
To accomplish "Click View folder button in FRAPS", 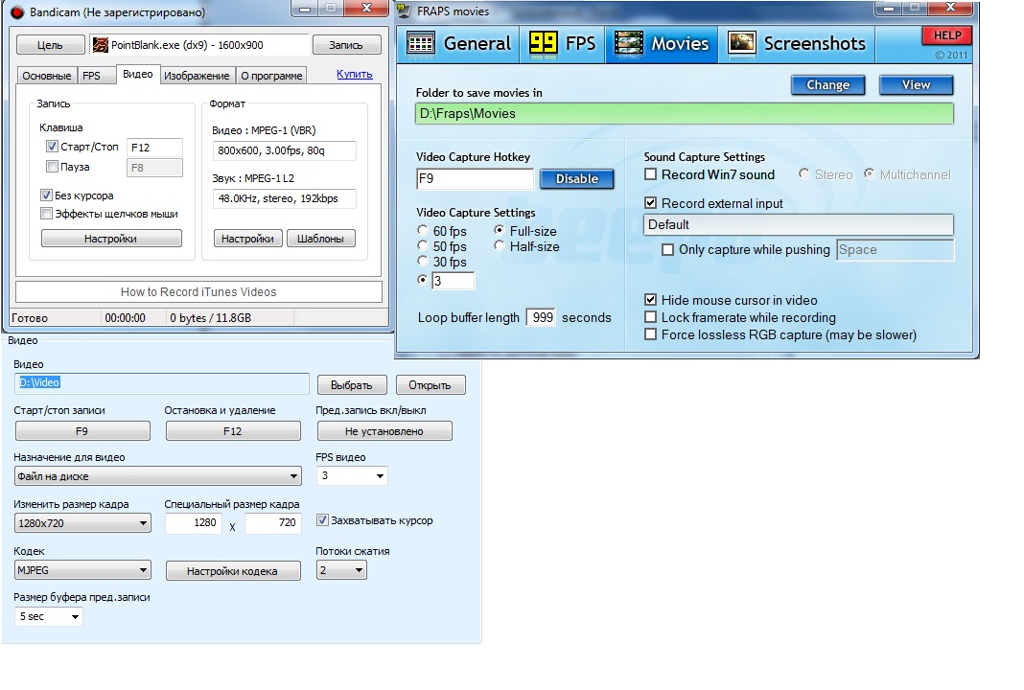I will (917, 85).
